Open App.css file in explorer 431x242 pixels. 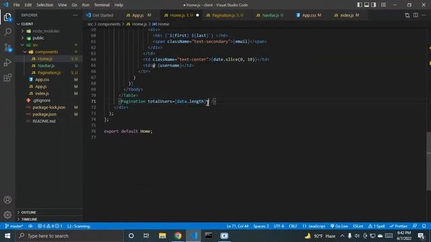point(42,79)
